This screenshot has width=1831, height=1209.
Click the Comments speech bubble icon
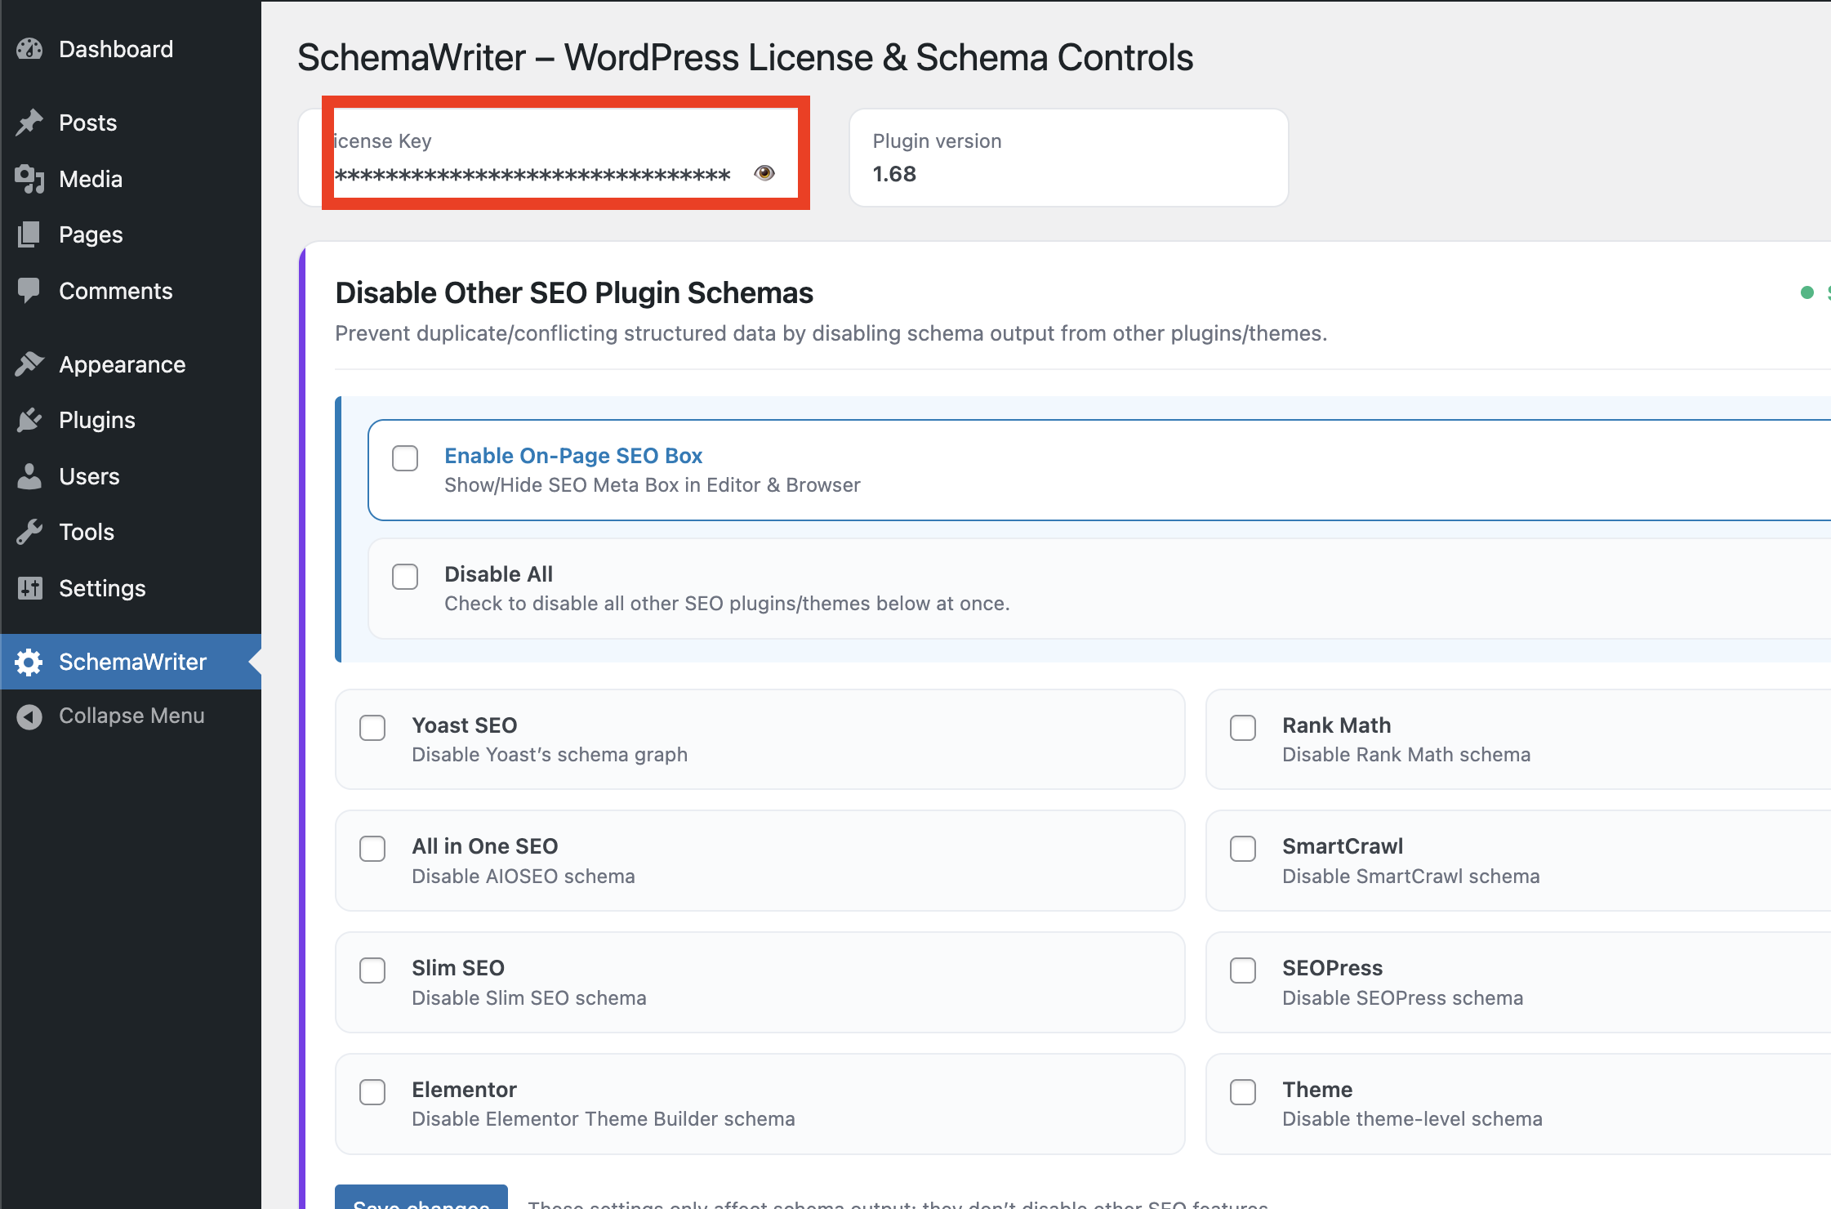(x=29, y=291)
